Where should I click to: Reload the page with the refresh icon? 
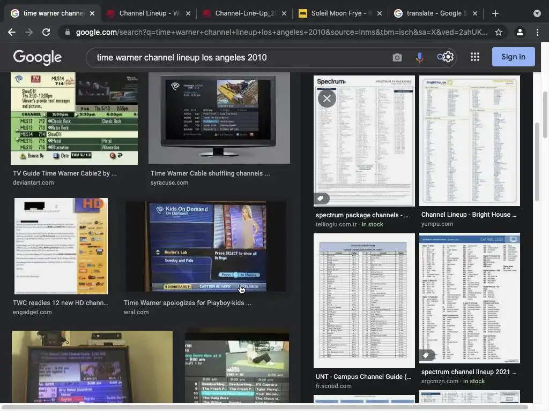coord(46,32)
